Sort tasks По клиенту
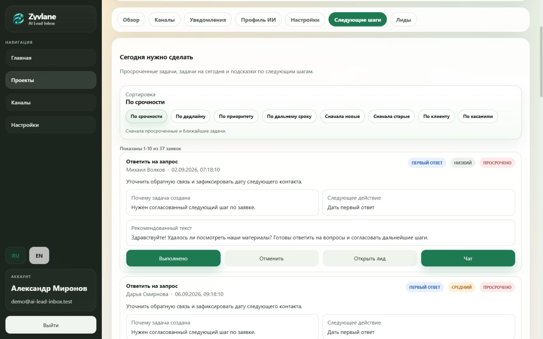 point(436,116)
